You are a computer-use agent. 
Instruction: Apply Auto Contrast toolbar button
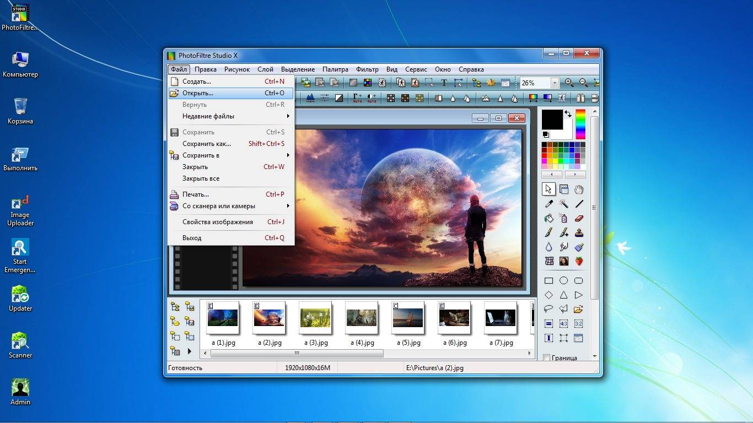pos(372,98)
